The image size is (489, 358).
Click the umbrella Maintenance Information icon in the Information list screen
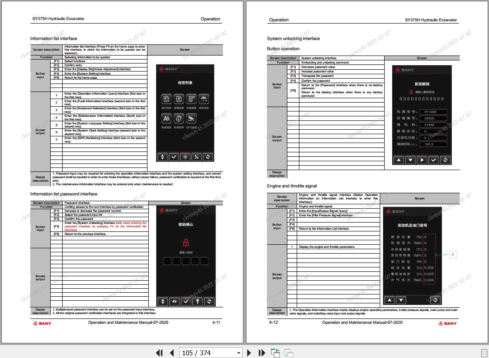pyautogui.click(x=204, y=99)
